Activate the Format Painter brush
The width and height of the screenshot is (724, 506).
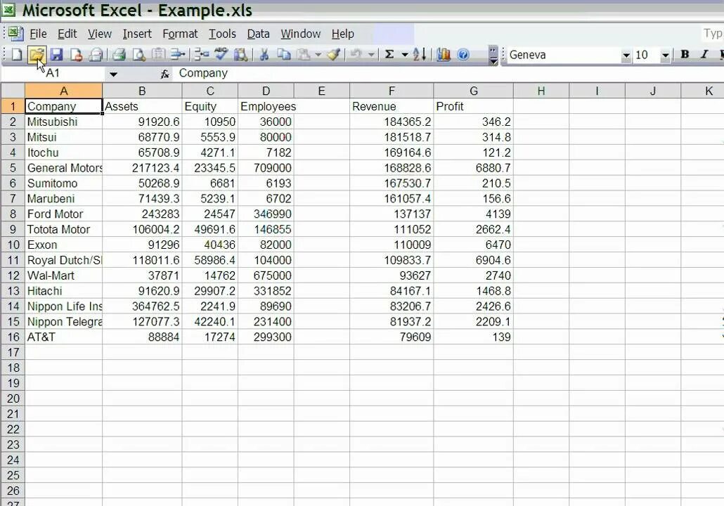(x=335, y=55)
